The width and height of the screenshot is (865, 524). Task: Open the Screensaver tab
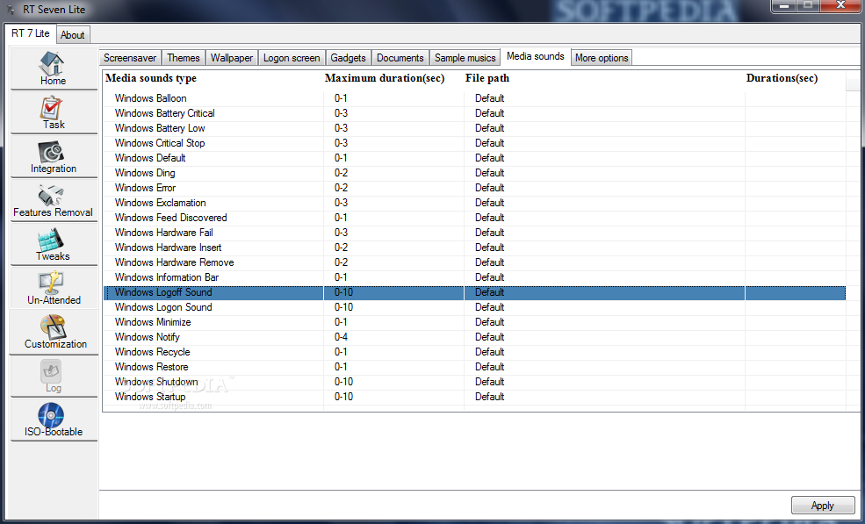pos(130,57)
